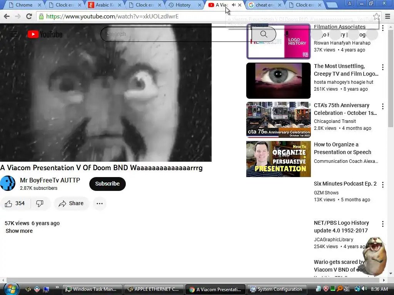Screen dimensions: 394x295
Task: Switch to the Chrome tab
Action: 23,5
